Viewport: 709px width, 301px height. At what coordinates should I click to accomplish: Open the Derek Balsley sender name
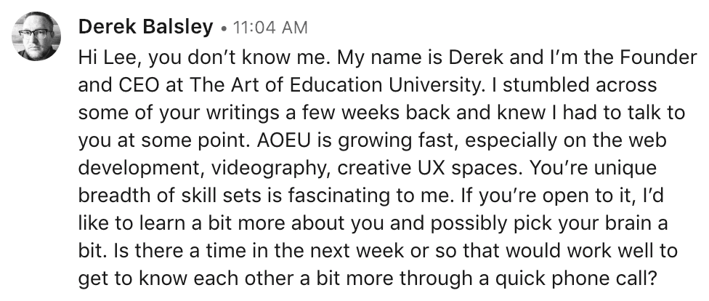point(145,28)
